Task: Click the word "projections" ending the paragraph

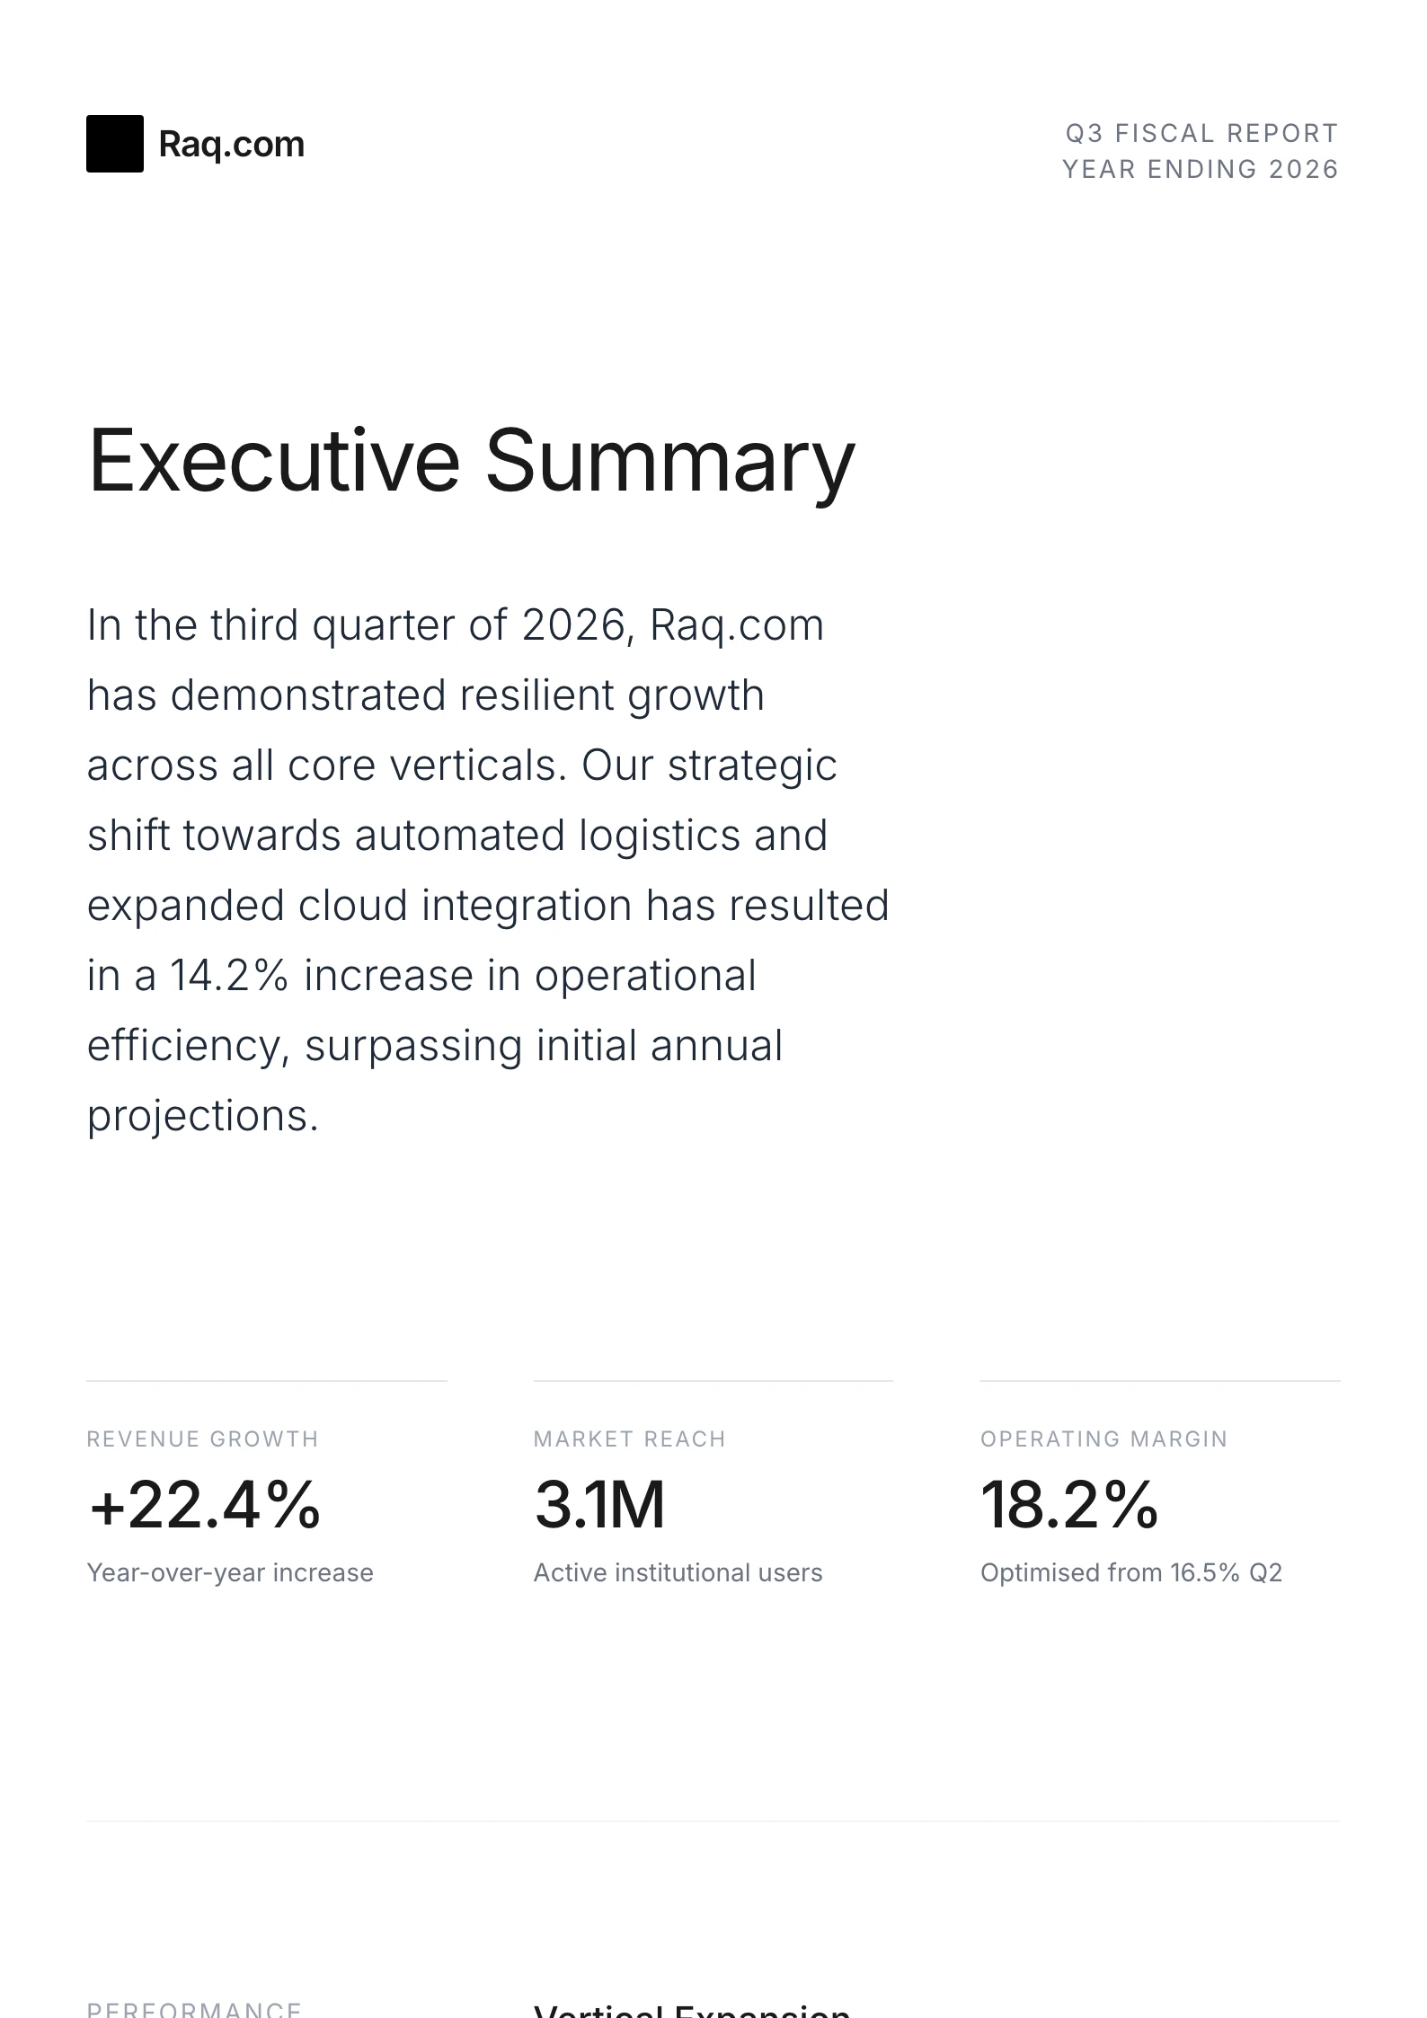Action: (x=199, y=1116)
